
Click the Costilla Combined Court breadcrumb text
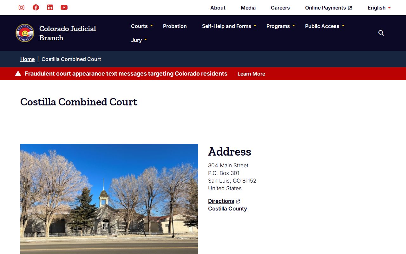tap(71, 59)
